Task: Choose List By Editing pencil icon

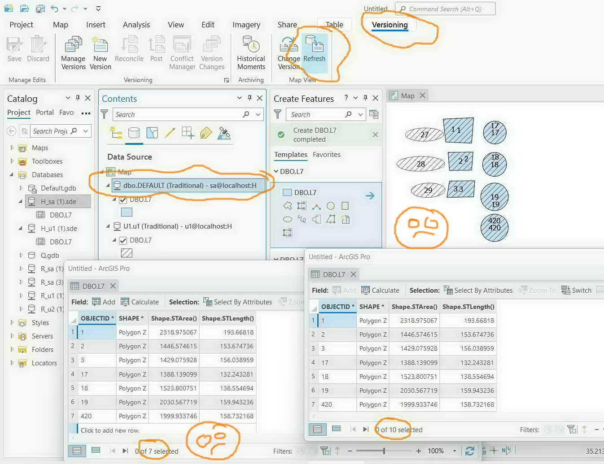Action: coord(170,133)
